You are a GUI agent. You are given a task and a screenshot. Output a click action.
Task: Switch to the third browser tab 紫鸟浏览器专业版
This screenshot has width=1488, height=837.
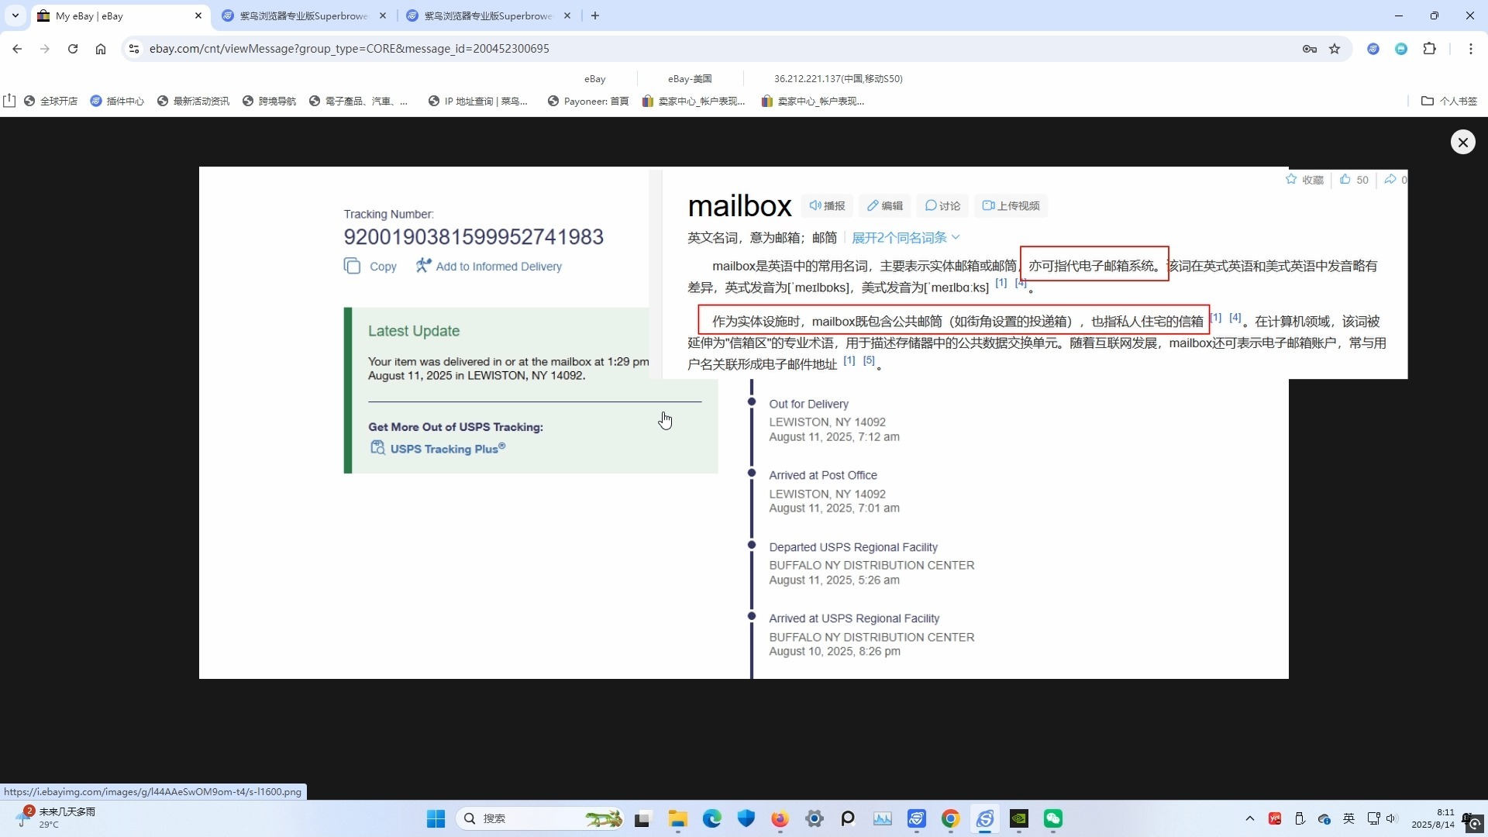click(488, 15)
